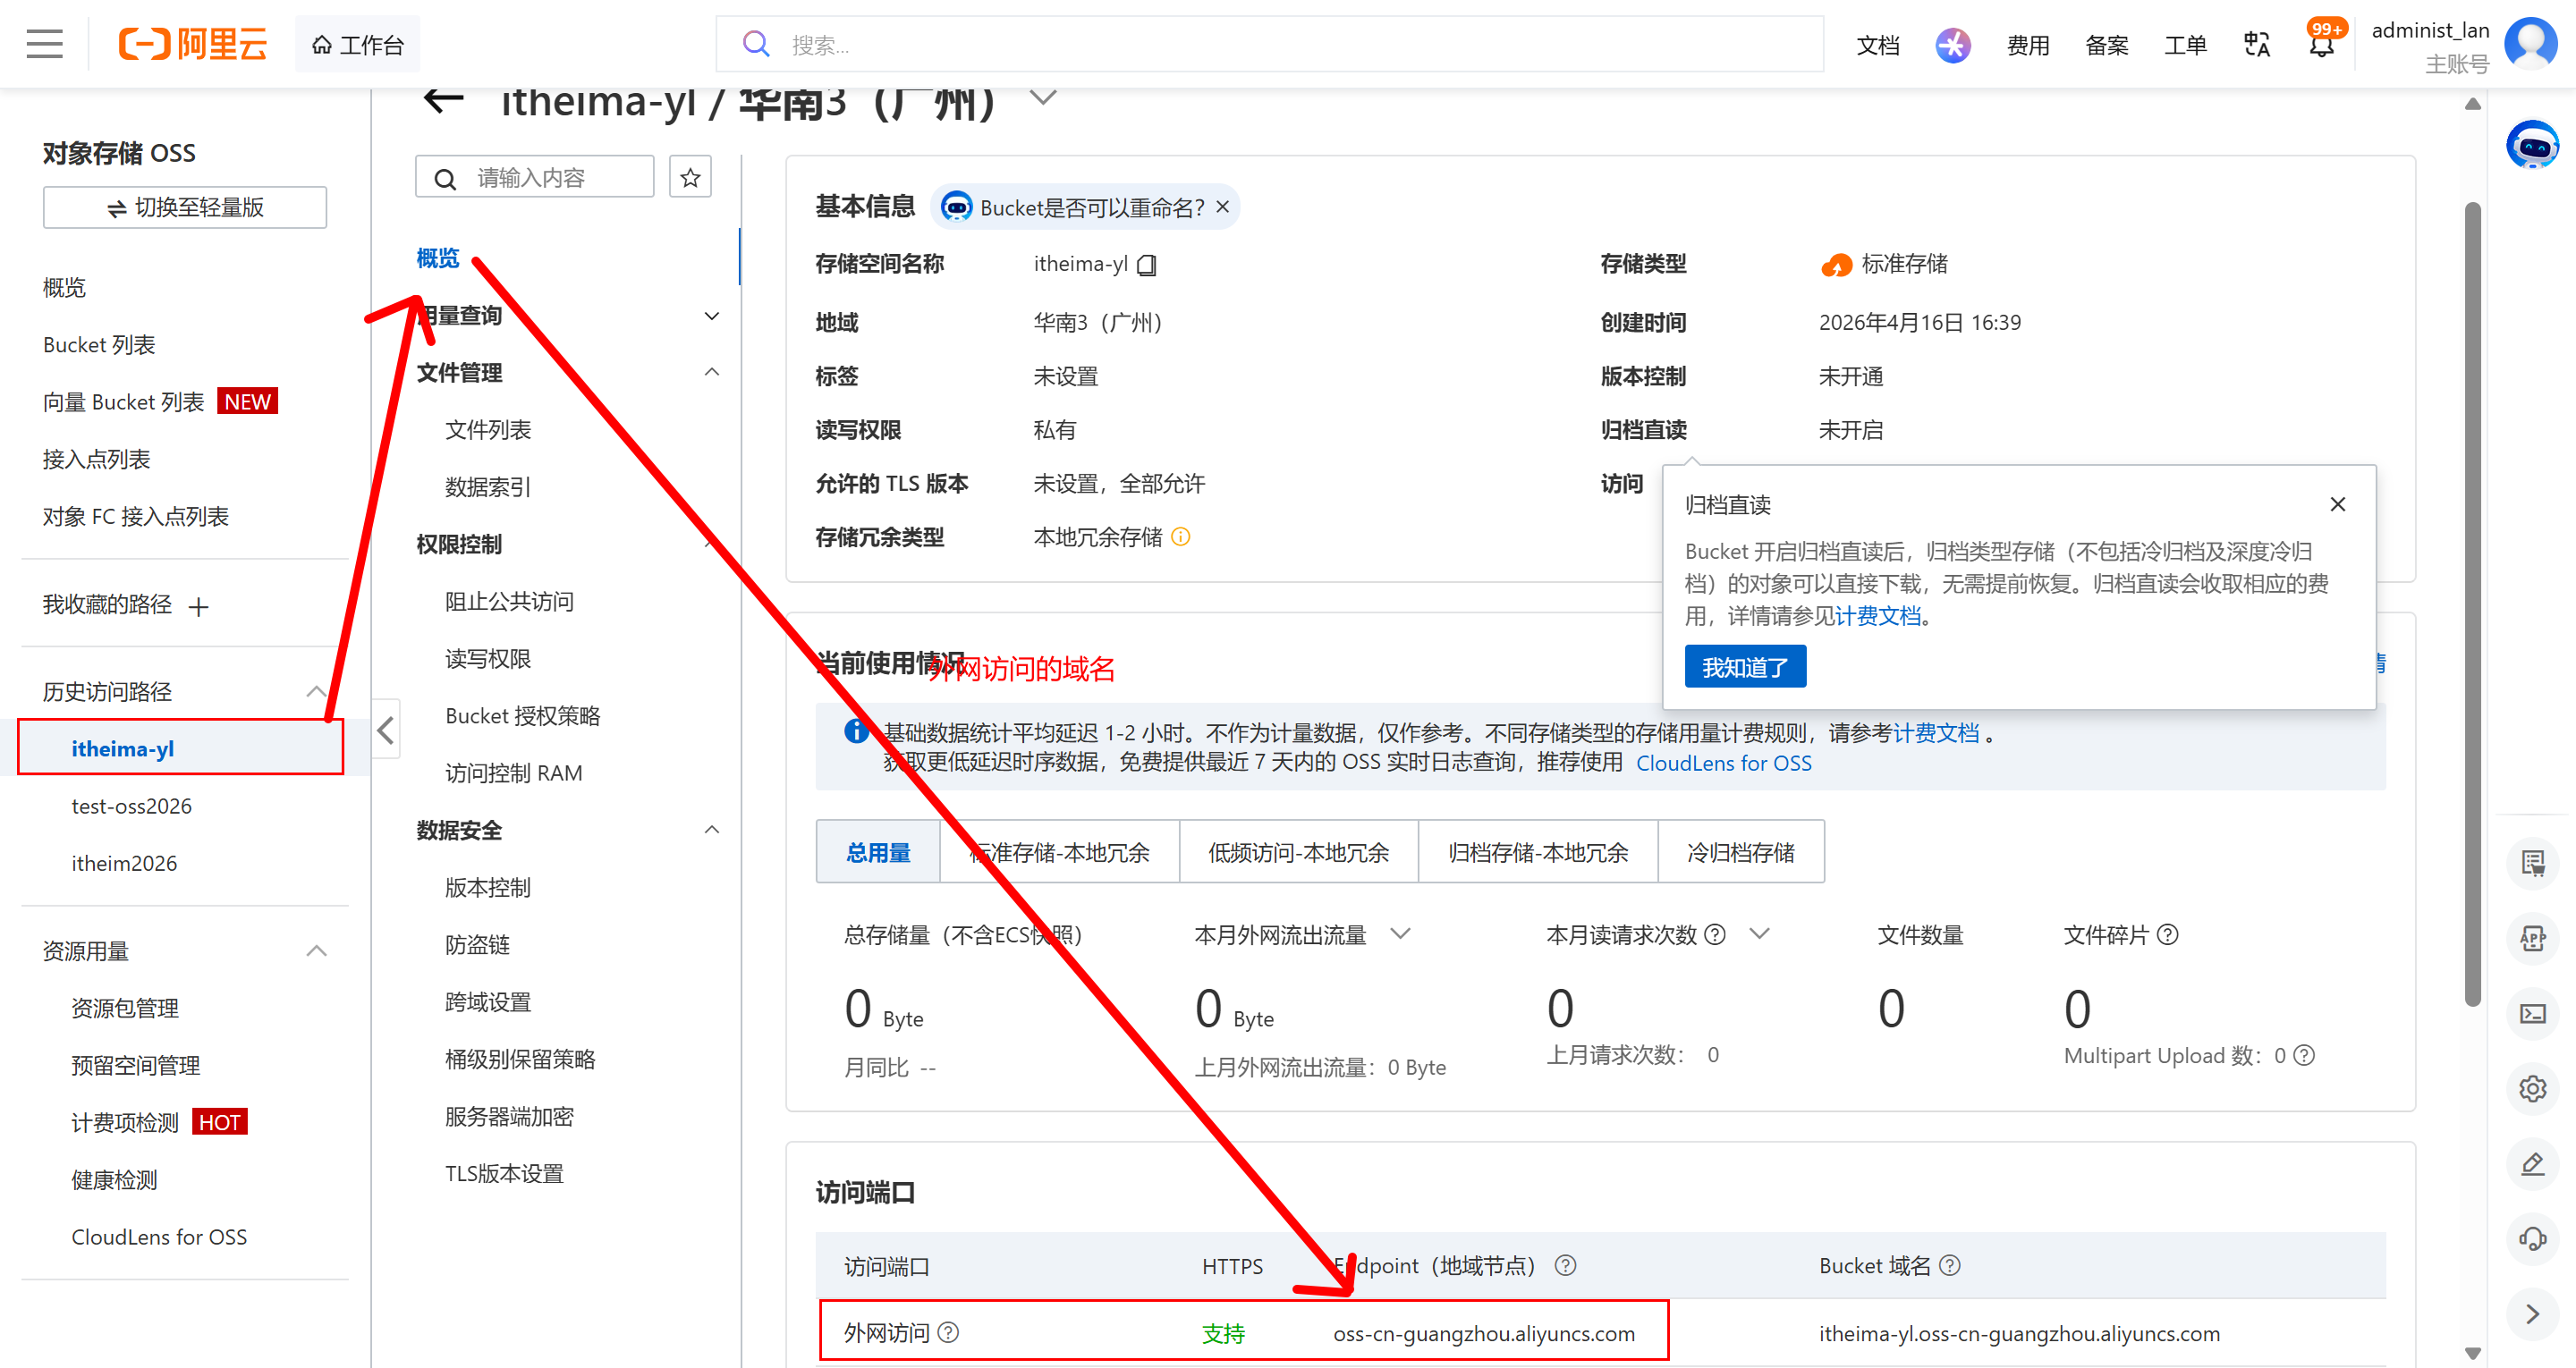Open the floating robot assistant icon
The image size is (2576, 1368).
(2532, 146)
